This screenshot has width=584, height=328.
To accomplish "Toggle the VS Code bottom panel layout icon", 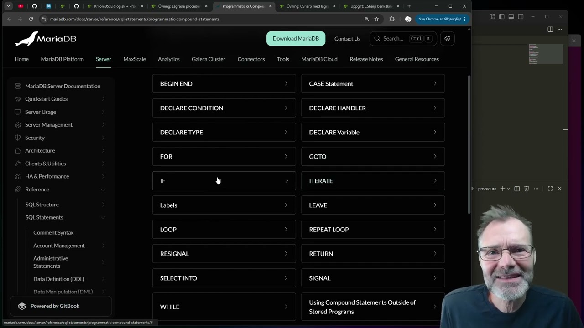I will pos(511,17).
